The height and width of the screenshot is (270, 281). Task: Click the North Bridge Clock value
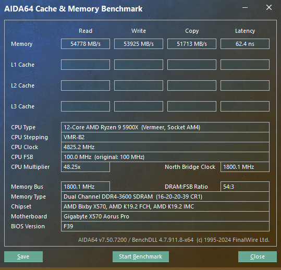point(245,167)
